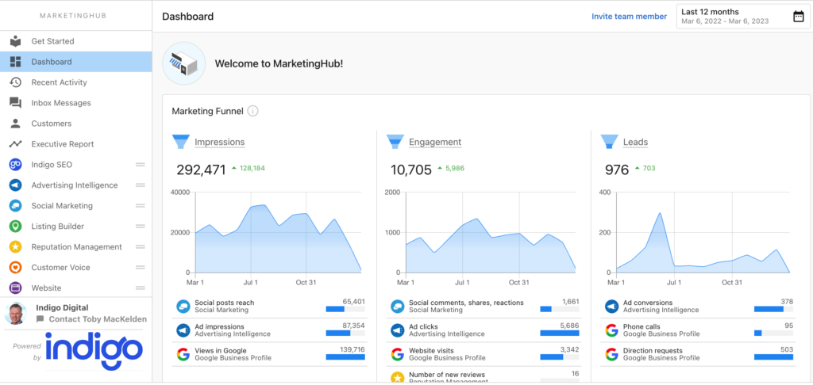Click the Ad impressions progress bar
This screenshot has width=813, height=385.
(345, 334)
